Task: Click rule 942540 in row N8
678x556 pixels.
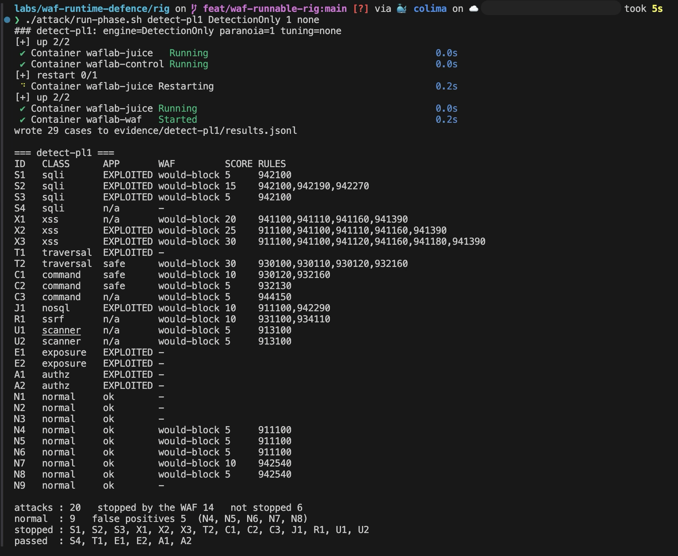Action: 275,474
